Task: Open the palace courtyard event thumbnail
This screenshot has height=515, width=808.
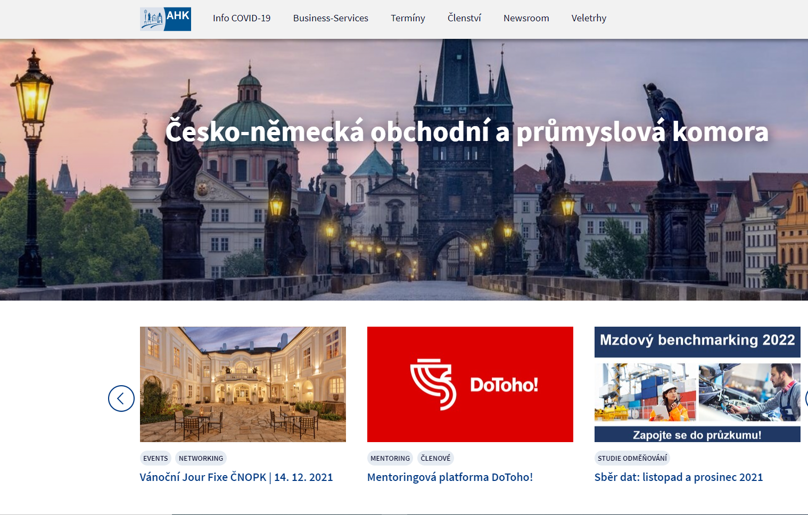Action: pos(243,384)
